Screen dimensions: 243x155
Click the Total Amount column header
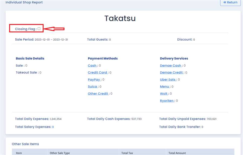pyautogui.click(x=177, y=153)
